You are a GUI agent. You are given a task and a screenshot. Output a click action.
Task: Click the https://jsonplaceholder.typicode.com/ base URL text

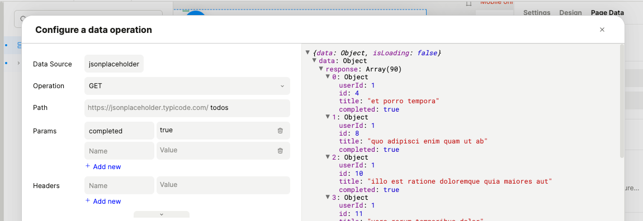tap(148, 108)
